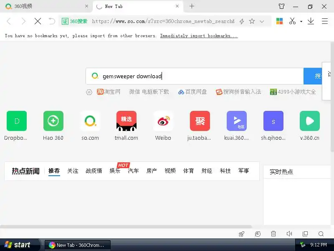
Task: Click the rocket accelerator icon in status bar
Action: [x=242, y=234]
